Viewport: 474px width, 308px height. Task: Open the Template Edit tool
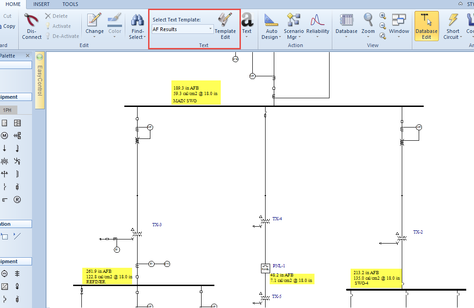[x=225, y=27]
